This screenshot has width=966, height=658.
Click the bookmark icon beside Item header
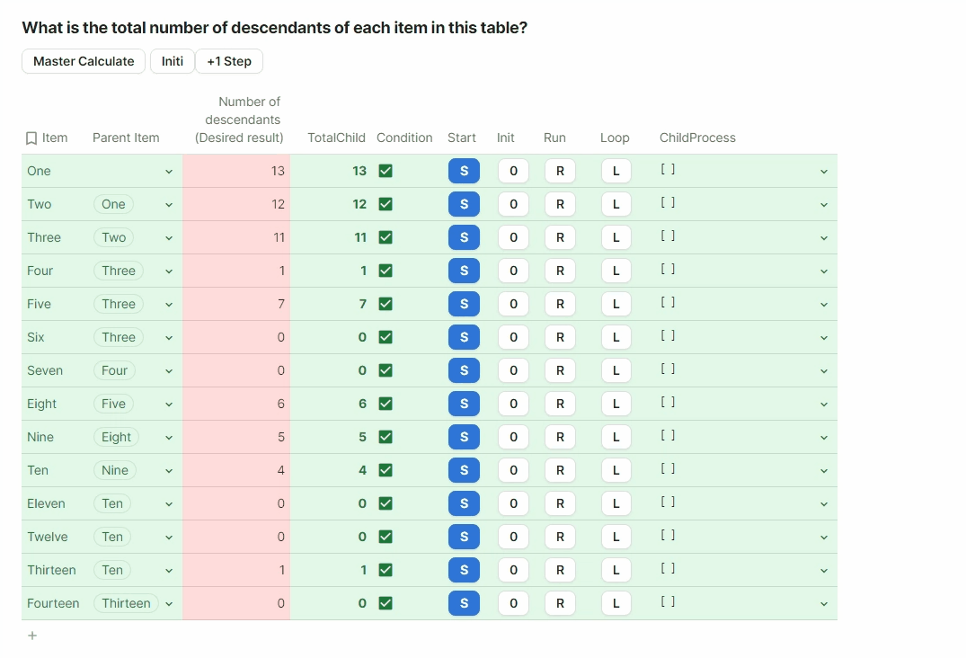pos(31,138)
